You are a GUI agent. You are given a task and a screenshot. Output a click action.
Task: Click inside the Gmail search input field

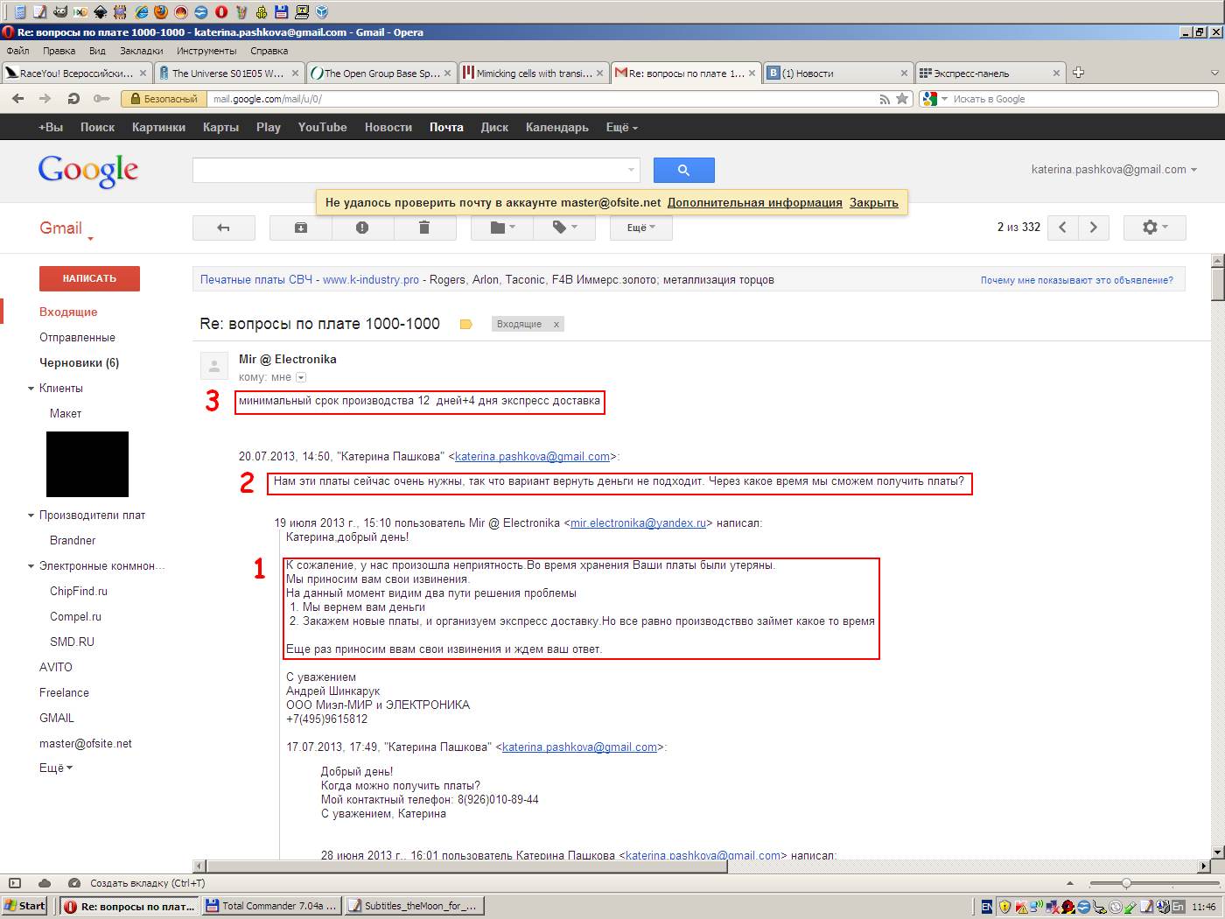[x=409, y=170]
